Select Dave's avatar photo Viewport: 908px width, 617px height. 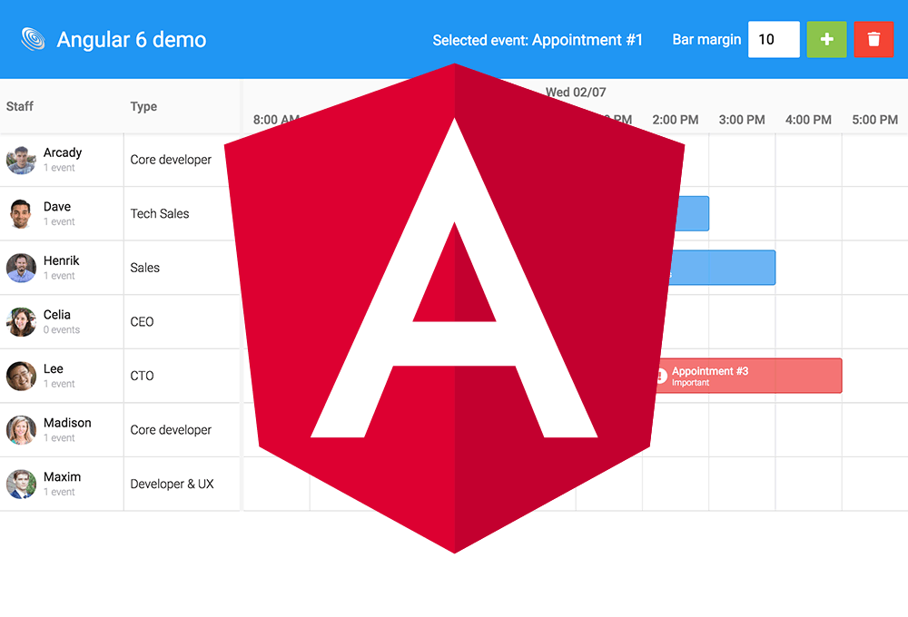point(22,213)
